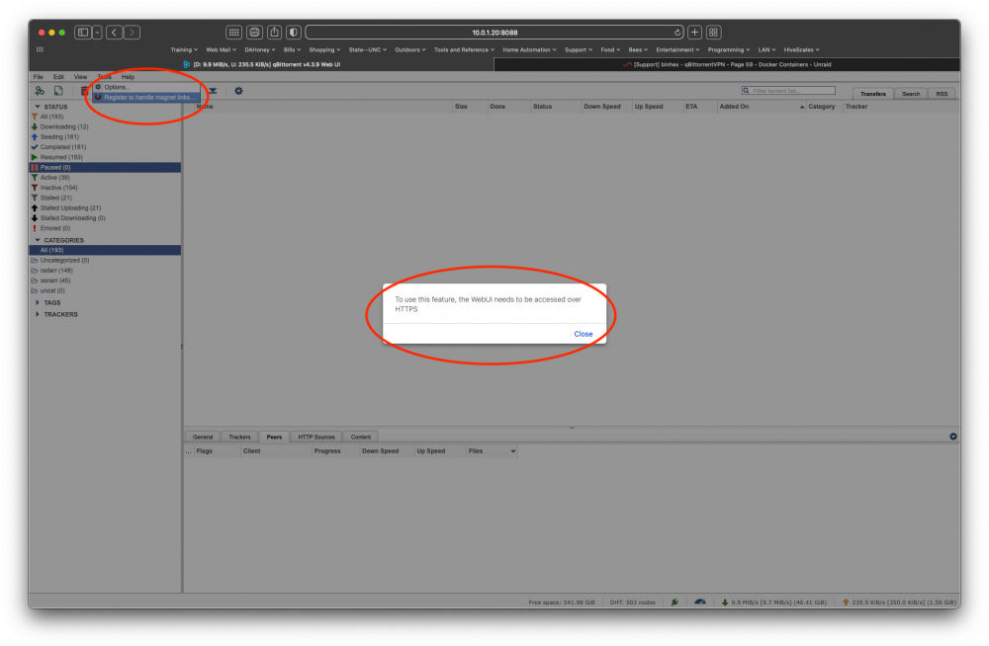Go back with Safari back arrow
Screen dimensions: 989x646
click(x=114, y=33)
